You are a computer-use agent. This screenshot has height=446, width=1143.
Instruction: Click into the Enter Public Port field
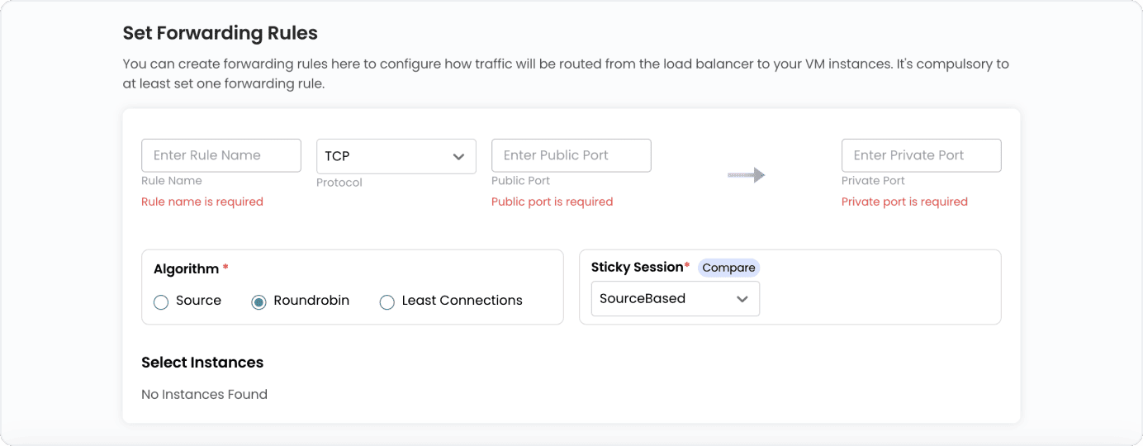point(571,155)
